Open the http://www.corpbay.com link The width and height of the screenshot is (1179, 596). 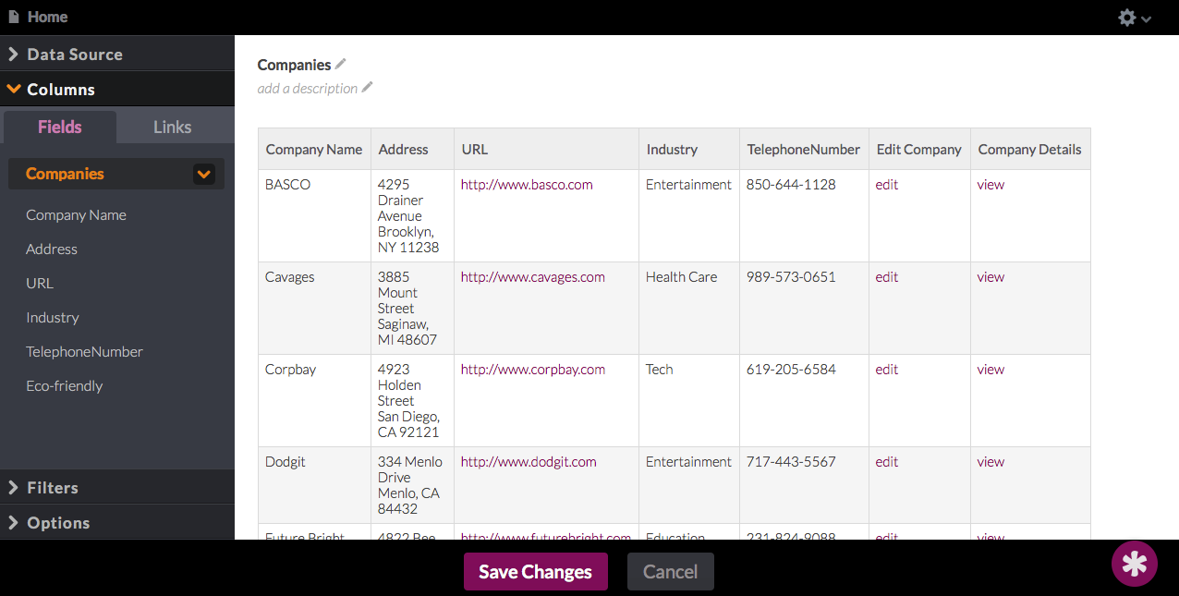(x=533, y=369)
